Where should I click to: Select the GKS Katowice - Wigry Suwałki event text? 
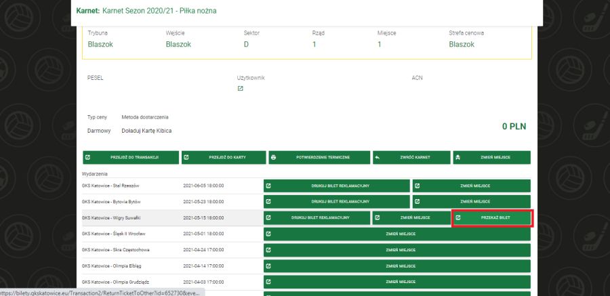point(111,218)
